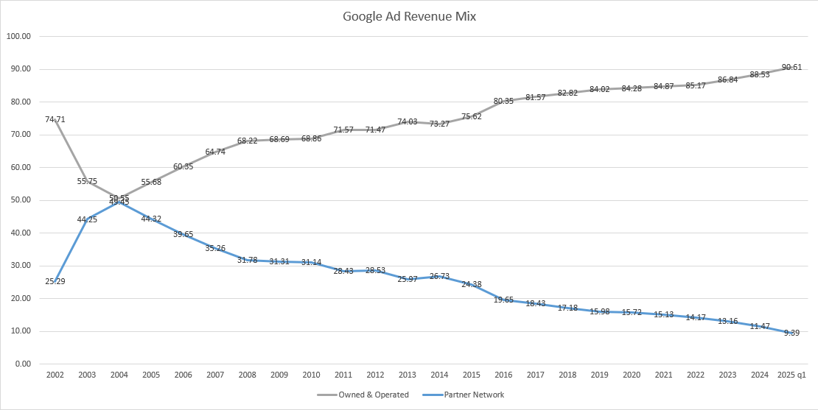Select the 15.72 data label
The image size is (818, 410).
(632, 313)
